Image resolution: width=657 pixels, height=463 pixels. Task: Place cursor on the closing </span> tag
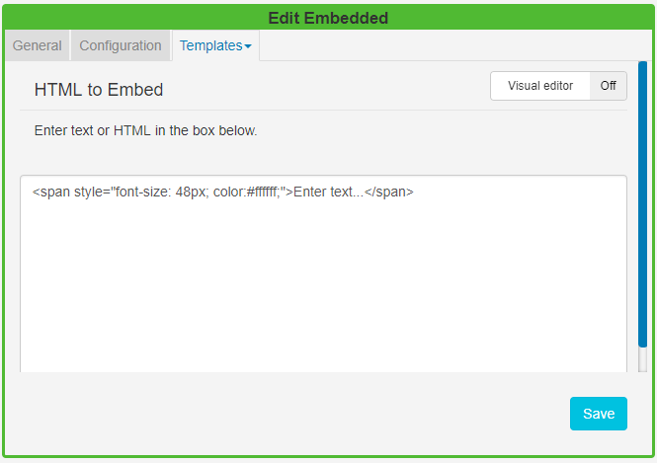pos(389,193)
